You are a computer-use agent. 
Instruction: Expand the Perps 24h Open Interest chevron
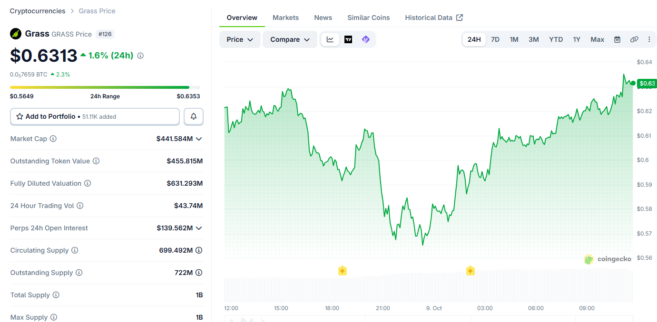pos(199,228)
